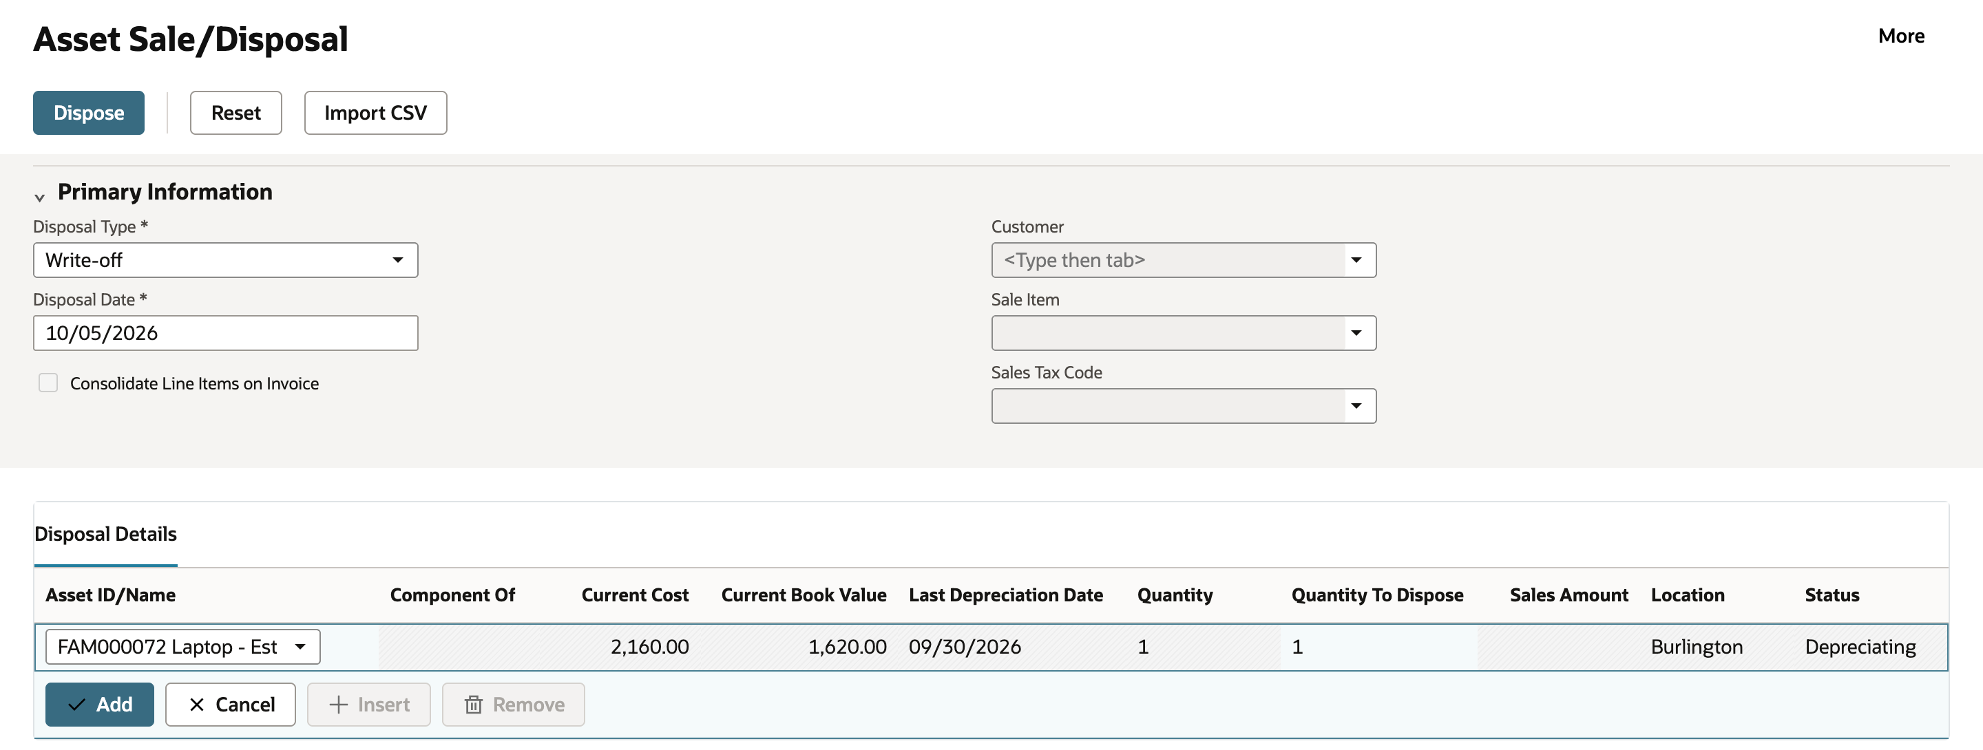Cancel the disposal line entry
1983x750 pixels.
230,705
